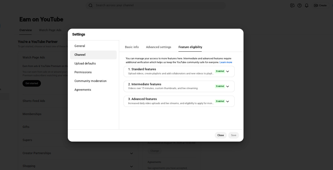Switch to the Basic info tab
This screenshot has width=333, height=170.
(x=132, y=47)
